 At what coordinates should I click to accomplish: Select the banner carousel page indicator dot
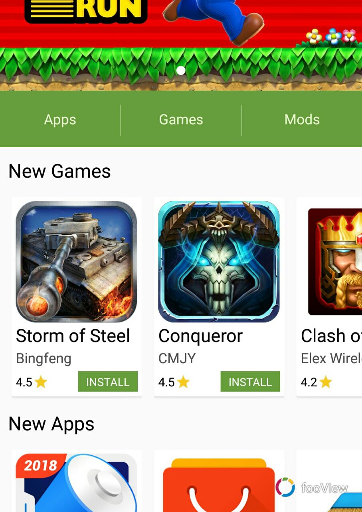click(181, 70)
